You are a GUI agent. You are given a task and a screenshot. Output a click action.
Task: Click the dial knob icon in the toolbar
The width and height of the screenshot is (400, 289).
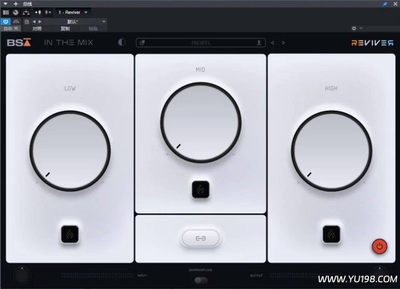click(x=16, y=12)
